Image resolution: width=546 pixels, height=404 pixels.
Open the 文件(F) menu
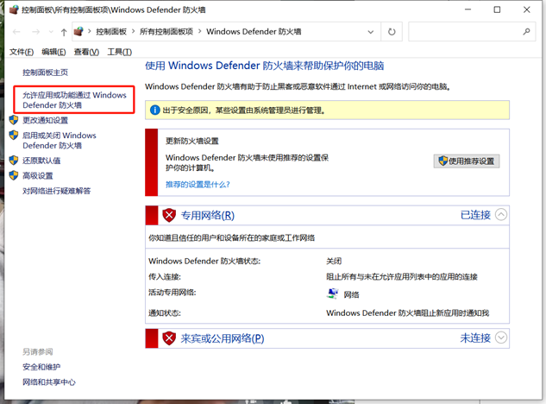tap(22, 52)
